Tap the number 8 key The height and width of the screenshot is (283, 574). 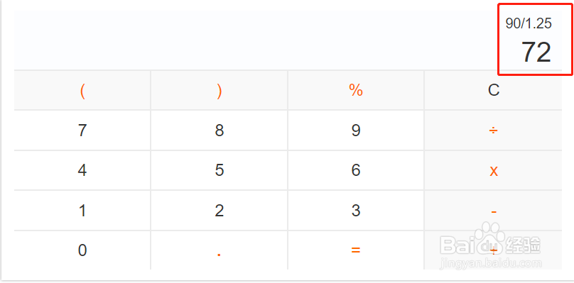tap(220, 131)
